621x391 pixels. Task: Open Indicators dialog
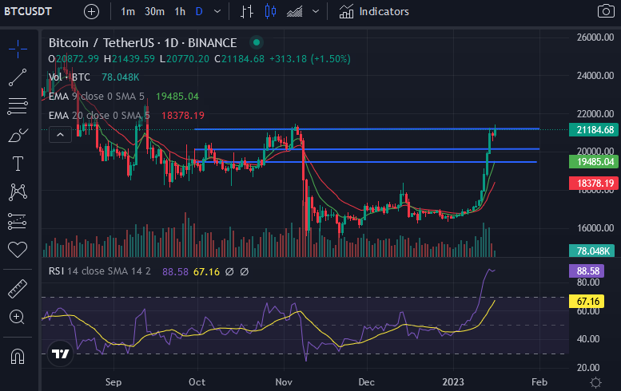tap(374, 11)
